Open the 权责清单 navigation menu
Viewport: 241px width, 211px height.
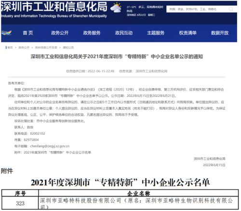tap(188, 33)
